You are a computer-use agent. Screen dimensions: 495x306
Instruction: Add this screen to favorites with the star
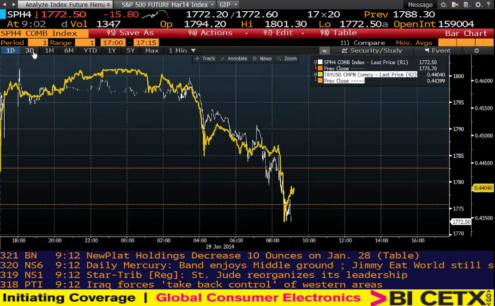444,5
